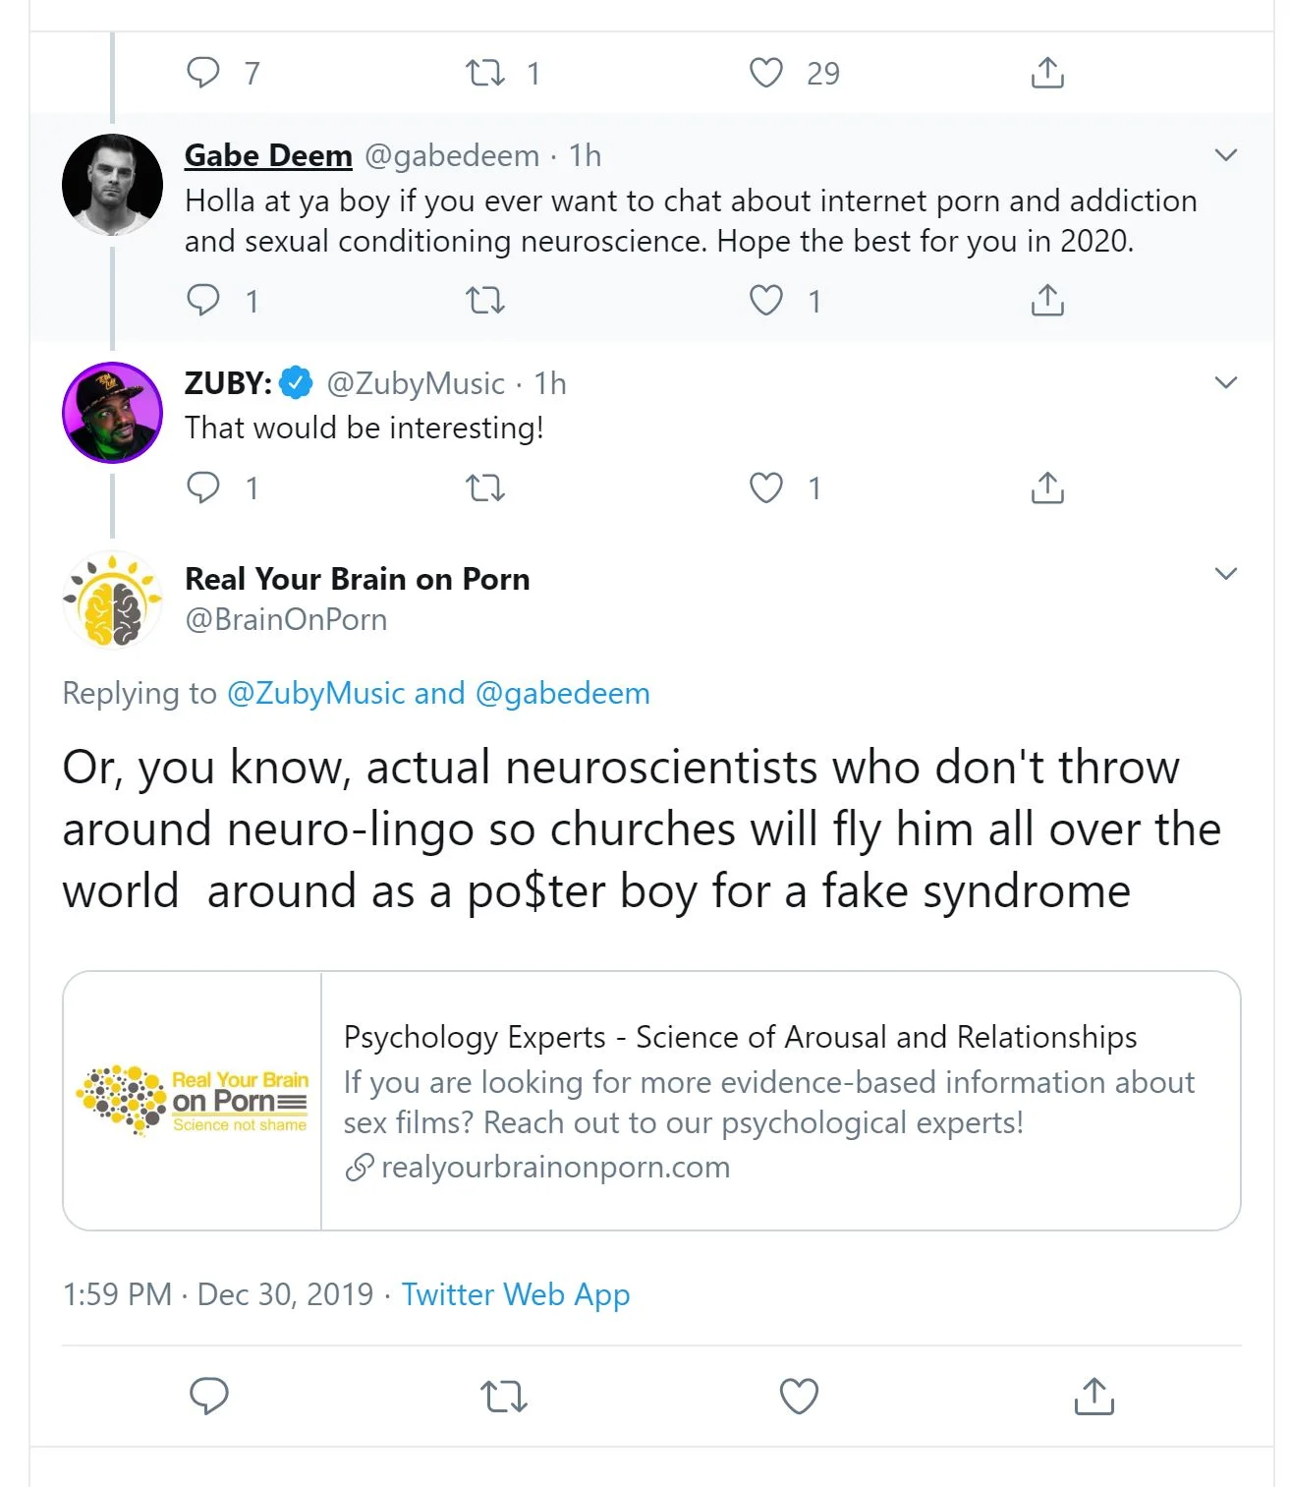This screenshot has width=1290, height=1487.
Task: Click ZUBY's profile avatar
Action: click(x=113, y=412)
